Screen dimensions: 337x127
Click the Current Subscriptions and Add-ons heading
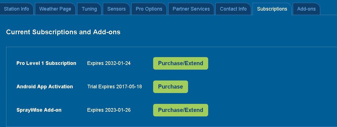pos(63,32)
